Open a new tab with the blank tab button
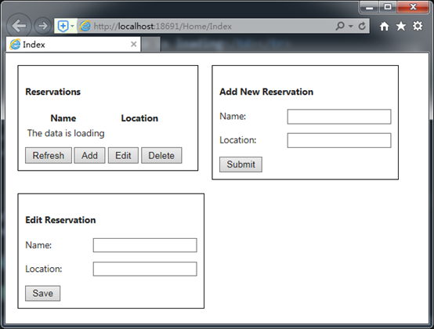This screenshot has height=329, width=434. point(151,45)
